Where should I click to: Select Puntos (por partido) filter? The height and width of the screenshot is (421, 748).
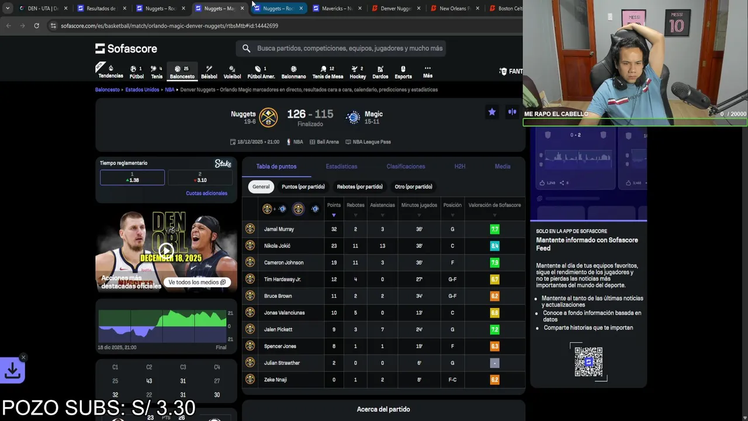coord(303,187)
